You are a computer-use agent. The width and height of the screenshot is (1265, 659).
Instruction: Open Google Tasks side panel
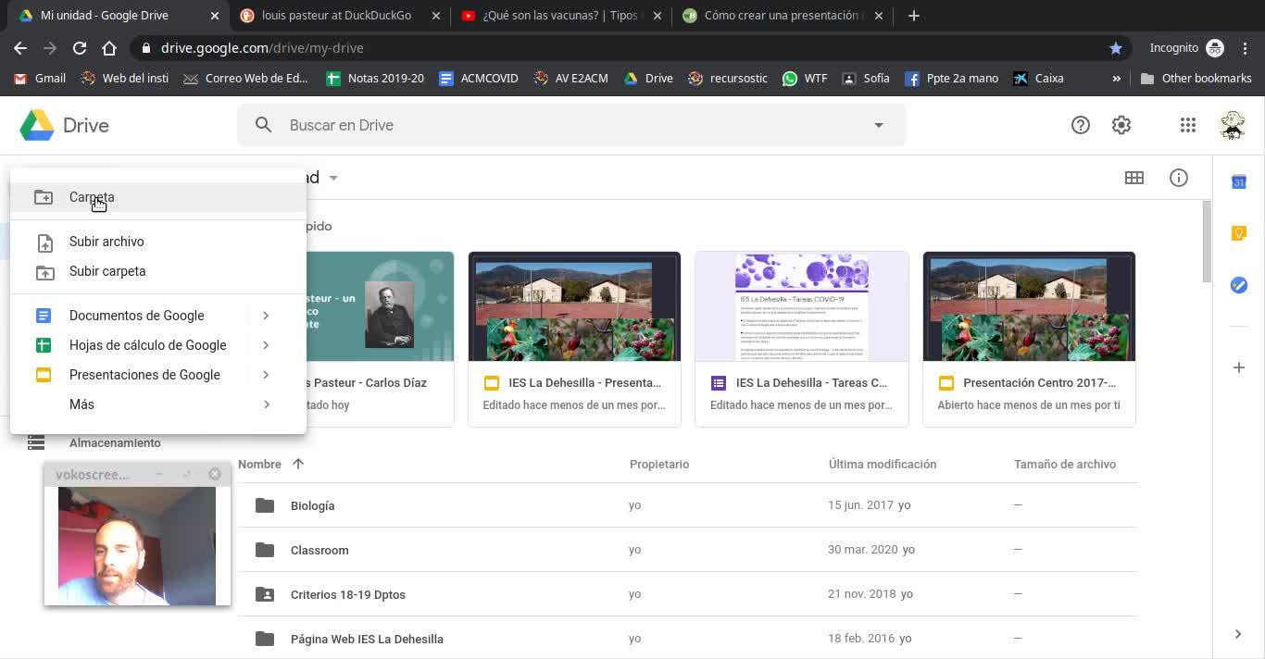[1238, 285]
